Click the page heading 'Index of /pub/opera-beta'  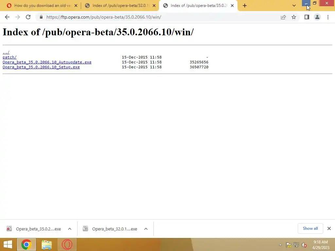coord(98,32)
